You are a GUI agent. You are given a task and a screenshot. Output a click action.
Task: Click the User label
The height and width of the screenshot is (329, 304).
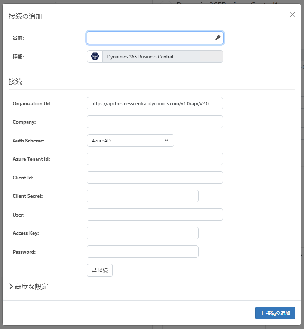pyautogui.click(x=19, y=215)
